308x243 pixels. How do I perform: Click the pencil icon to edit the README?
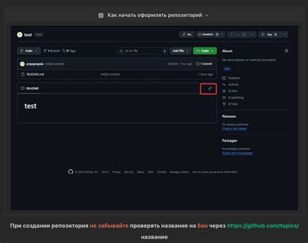[210, 88]
